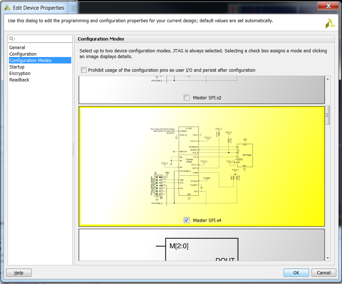
Task: Toggle Prohibit usage of configuration pins checkbox
Action: tap(84, 70)
